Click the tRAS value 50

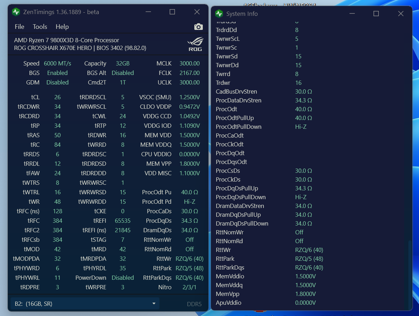(x=57, y=135)
